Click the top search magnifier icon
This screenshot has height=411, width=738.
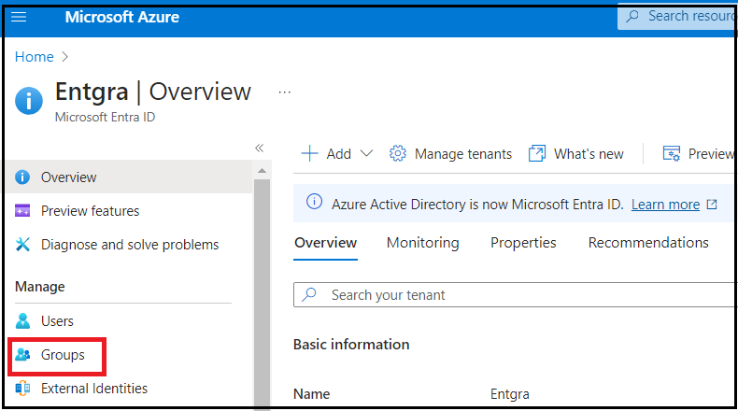tap(632, 16)
